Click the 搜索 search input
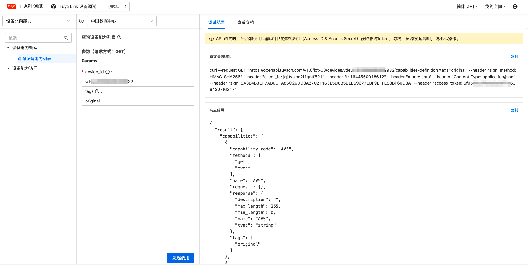This screenshot has height=265, width=528. [38, 38]
